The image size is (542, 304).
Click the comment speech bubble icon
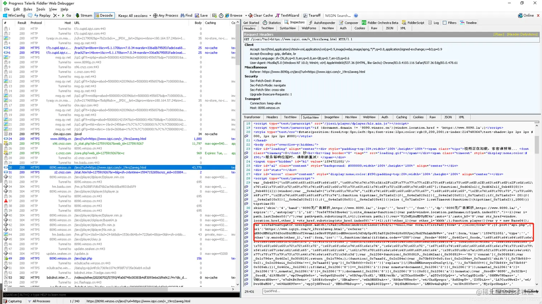(x=30, y=15)
